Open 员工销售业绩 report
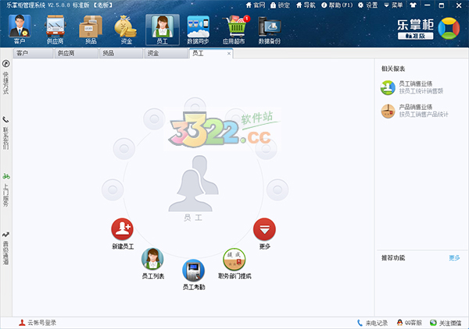 click(412, 87)
